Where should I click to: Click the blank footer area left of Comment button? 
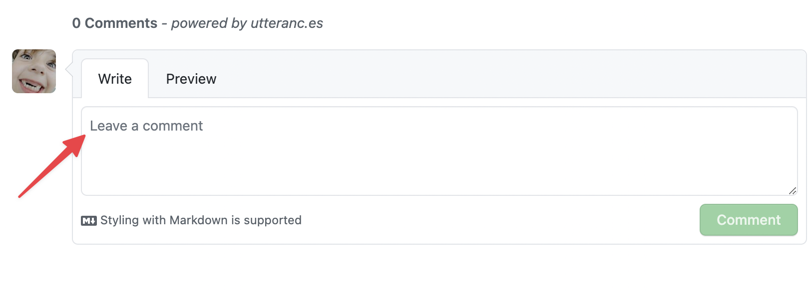point(499,220)
